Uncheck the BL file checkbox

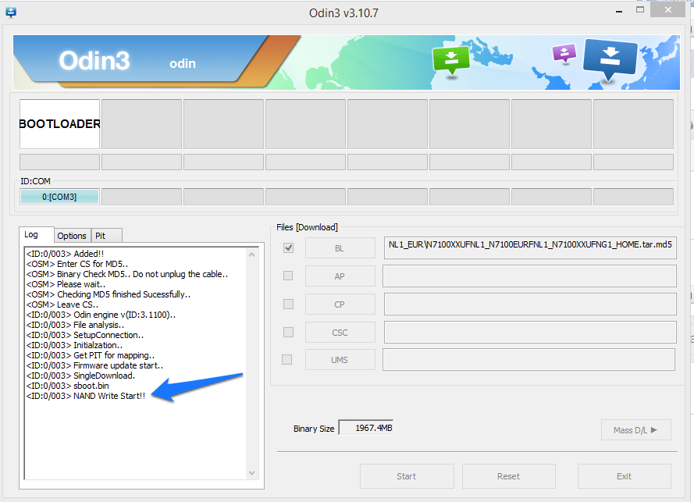coord(288,248)
